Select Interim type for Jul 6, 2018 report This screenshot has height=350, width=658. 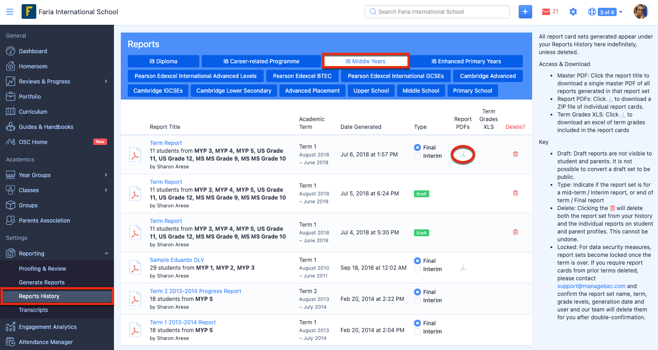417,156
